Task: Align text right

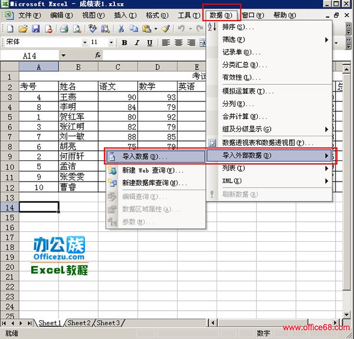Action: click(191, 42)
